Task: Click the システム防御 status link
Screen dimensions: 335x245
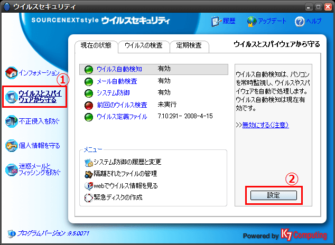Action: [113, 93]
